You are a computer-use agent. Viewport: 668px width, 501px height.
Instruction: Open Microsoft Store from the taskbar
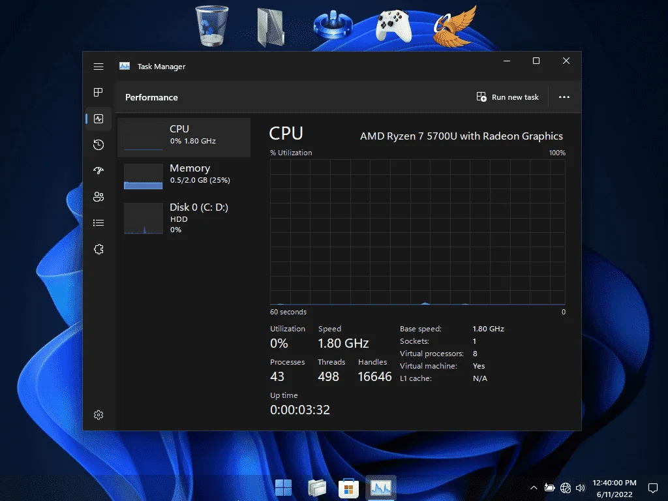(348, 488)
